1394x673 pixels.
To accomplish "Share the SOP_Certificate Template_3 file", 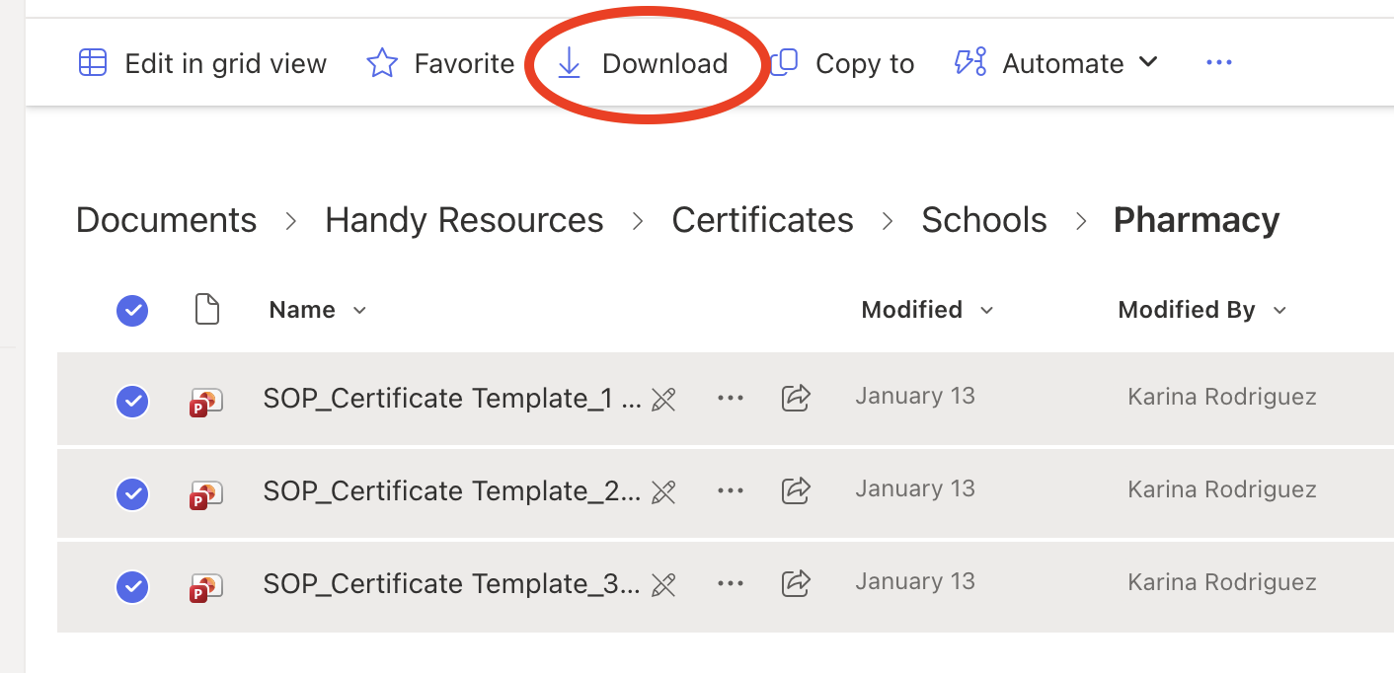I will pos(796,583).
